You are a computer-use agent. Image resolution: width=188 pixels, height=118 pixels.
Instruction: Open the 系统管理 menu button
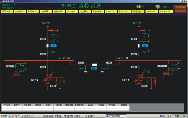coord(7,12)
